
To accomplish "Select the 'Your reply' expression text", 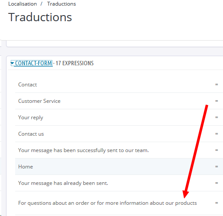I will (31, 118).
